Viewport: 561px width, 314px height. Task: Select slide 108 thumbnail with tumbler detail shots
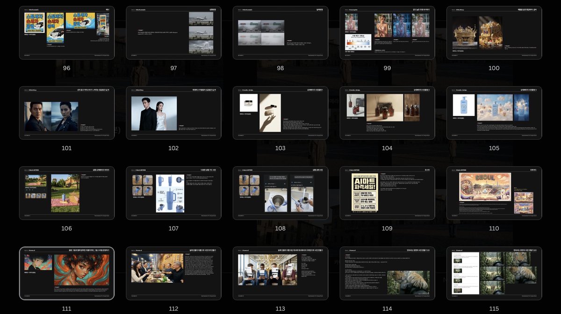[x=280, y=193]
